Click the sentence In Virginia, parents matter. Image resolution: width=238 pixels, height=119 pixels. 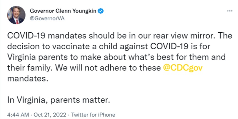pyautogui.click(x=58, y=100)
